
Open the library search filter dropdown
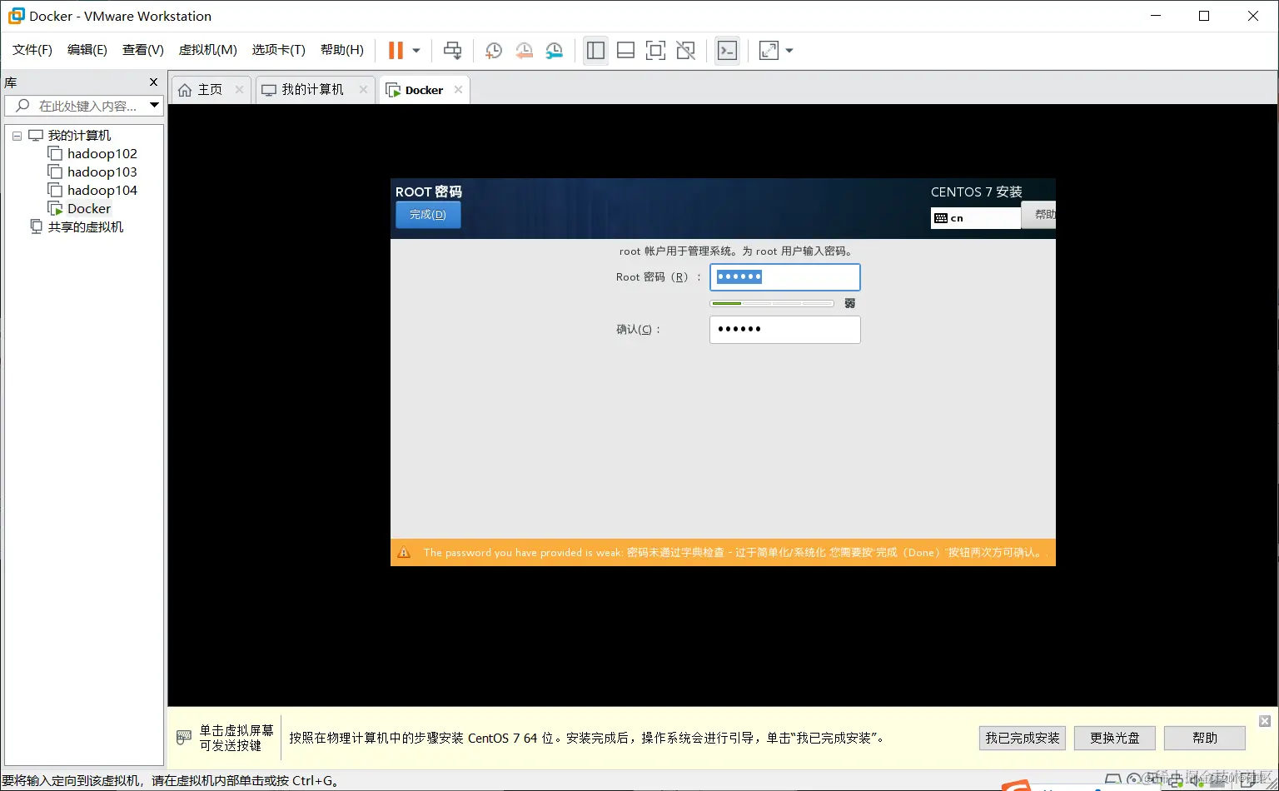pyautogui.click(x=155, y=105)
